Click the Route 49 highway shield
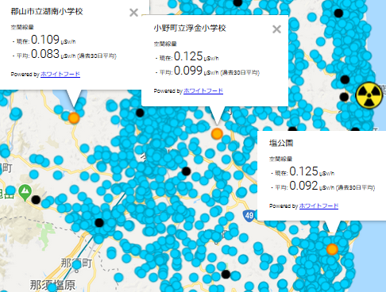 [249, 216]
